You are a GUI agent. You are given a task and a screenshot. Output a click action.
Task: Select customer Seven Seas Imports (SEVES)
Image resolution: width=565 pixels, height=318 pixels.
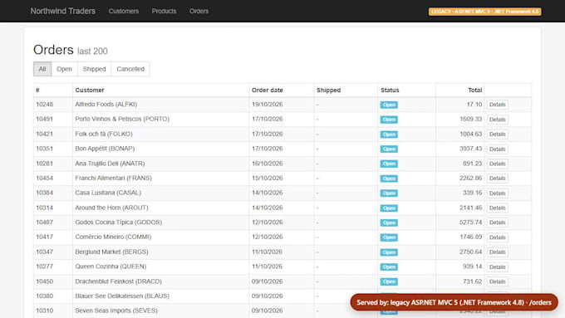[116, 311]
